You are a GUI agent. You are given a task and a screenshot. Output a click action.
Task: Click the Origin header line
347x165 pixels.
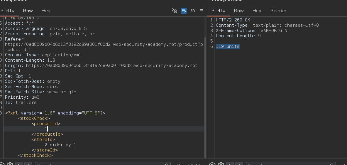101,65
